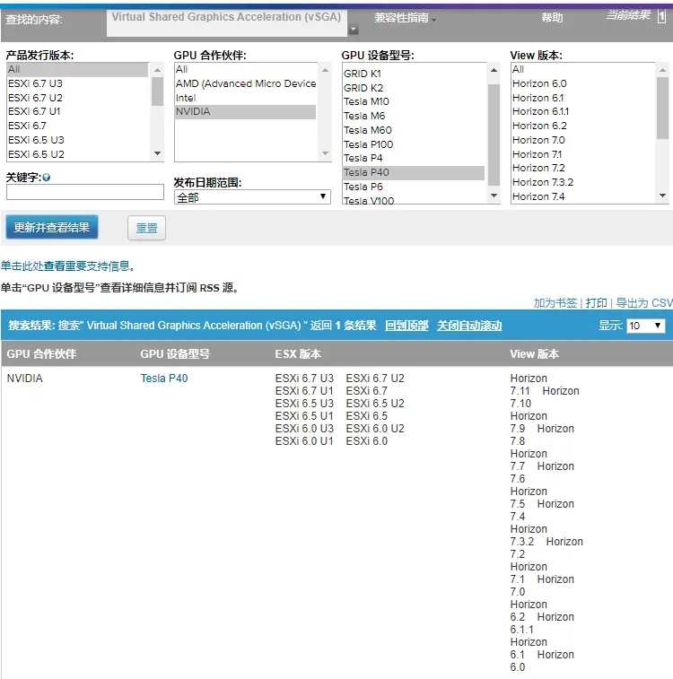Open the important support information link
Viewport: 673px width, 679px height.
tap(67, 266)
